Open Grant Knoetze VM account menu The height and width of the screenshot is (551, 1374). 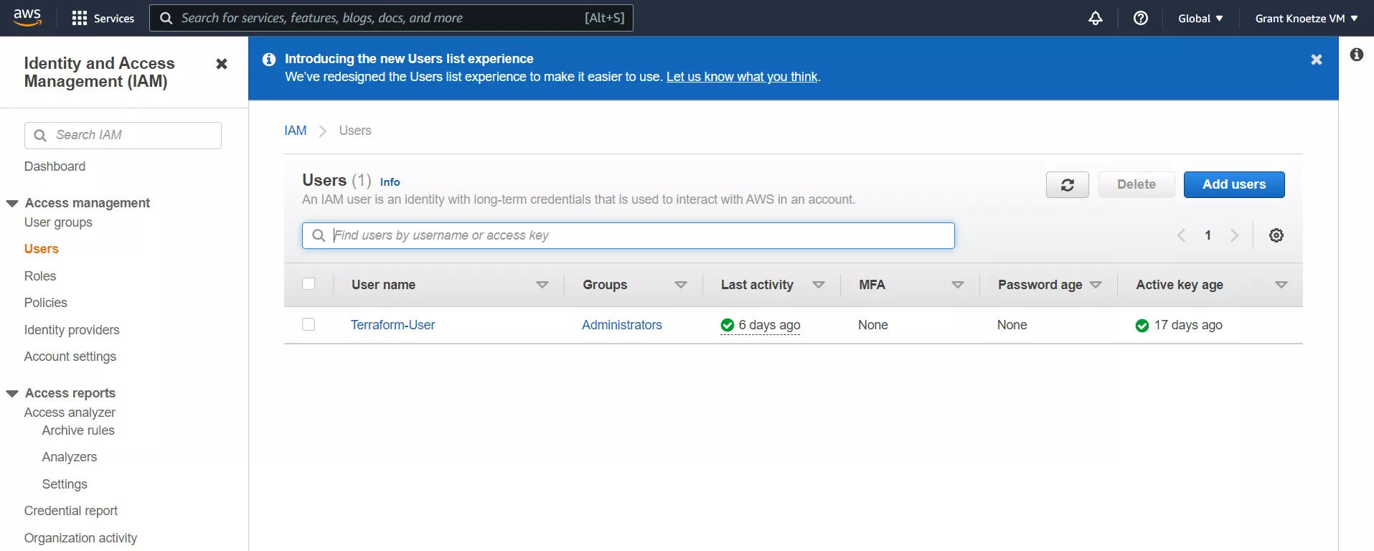click(x=1307, y=19)
